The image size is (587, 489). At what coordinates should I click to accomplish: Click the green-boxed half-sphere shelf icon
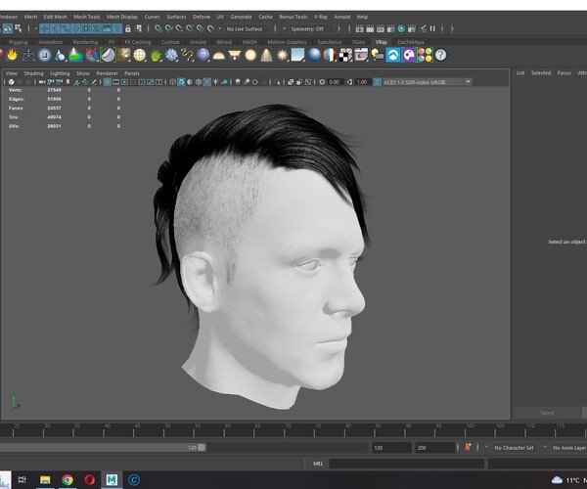click(108, 55)
